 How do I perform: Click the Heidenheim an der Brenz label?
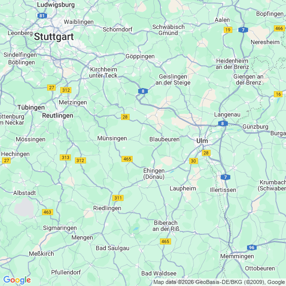coord(232,64)
